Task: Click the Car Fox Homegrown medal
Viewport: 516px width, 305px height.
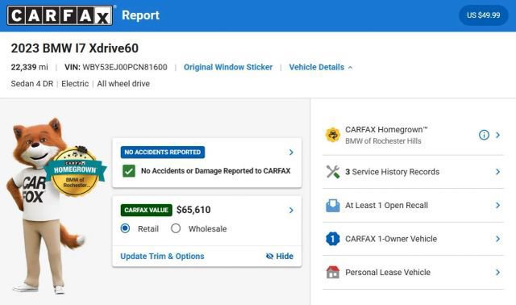Action: (76, 171)
